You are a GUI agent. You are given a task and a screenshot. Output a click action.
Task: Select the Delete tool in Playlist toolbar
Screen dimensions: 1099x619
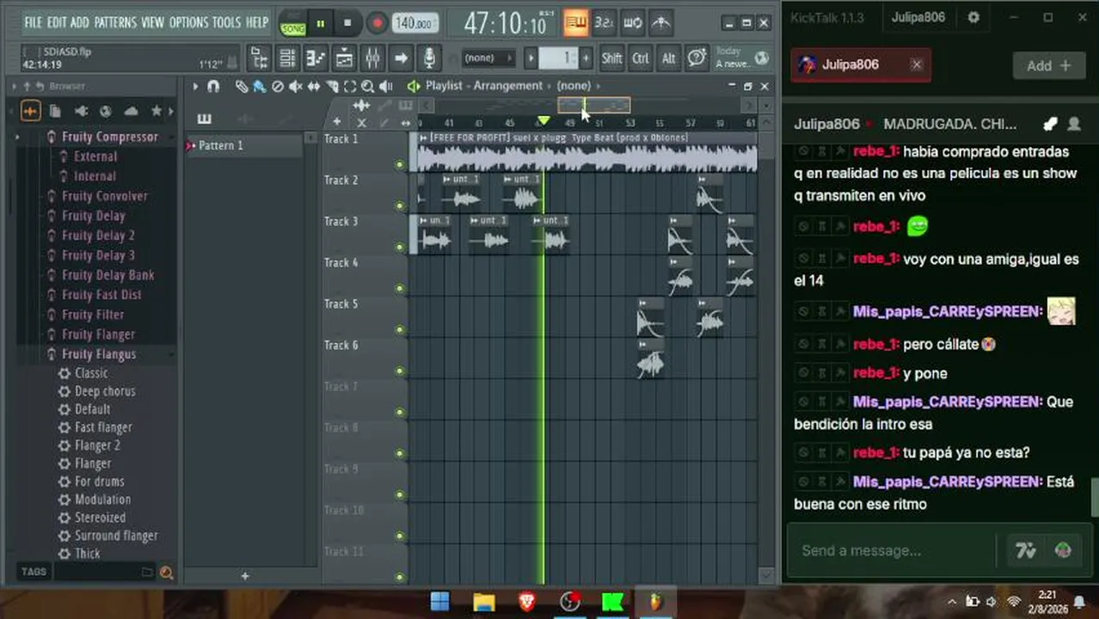[x=277, y=86]
